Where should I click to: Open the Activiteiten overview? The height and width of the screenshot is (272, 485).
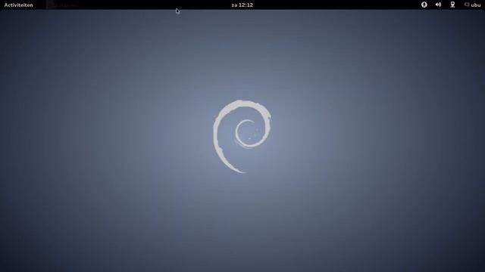click(x=18, y=5)
